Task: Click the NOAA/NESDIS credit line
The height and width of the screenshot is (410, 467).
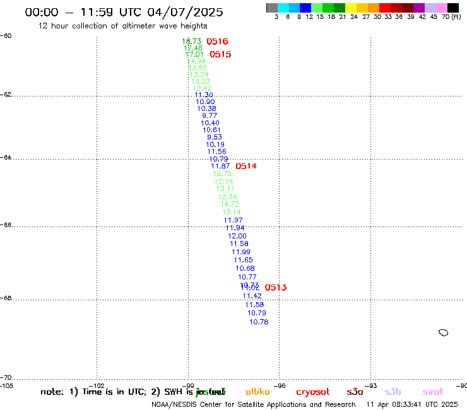Action: pos(254,405)
